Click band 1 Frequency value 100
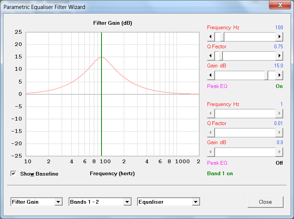Screen dimensions: 294x219 click(279, 28)
